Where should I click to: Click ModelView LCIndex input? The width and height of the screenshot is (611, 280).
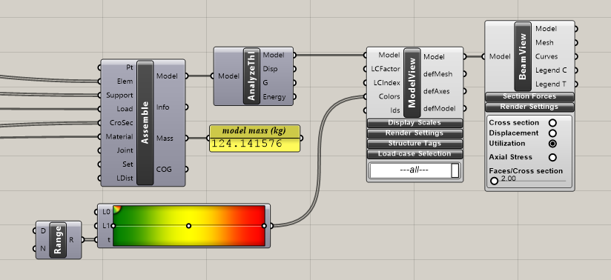pos(386,83)
